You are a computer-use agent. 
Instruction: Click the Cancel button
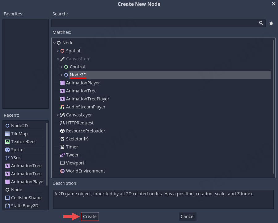pos(187,217)
